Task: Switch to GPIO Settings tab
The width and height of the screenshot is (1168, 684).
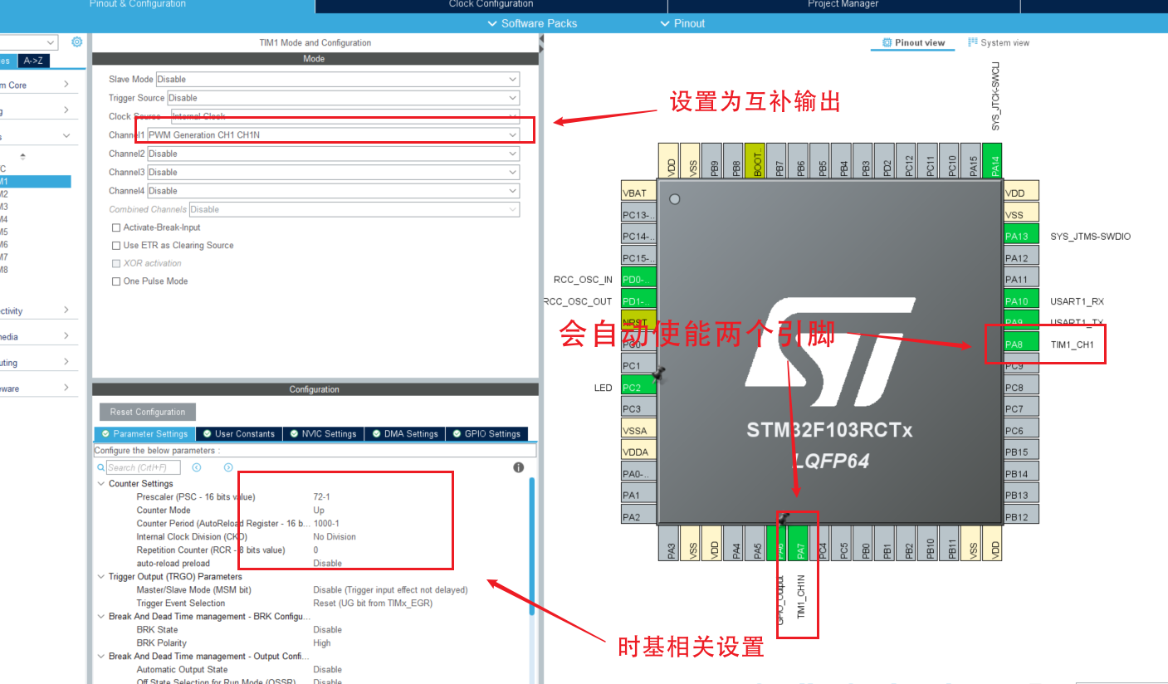Action: [486, 433]
